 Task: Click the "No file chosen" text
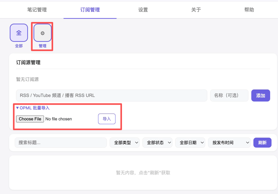coord(59,119)
